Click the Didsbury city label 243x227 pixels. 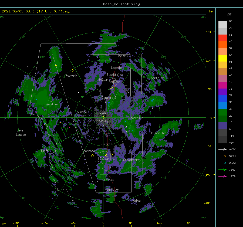pos(102,121)
